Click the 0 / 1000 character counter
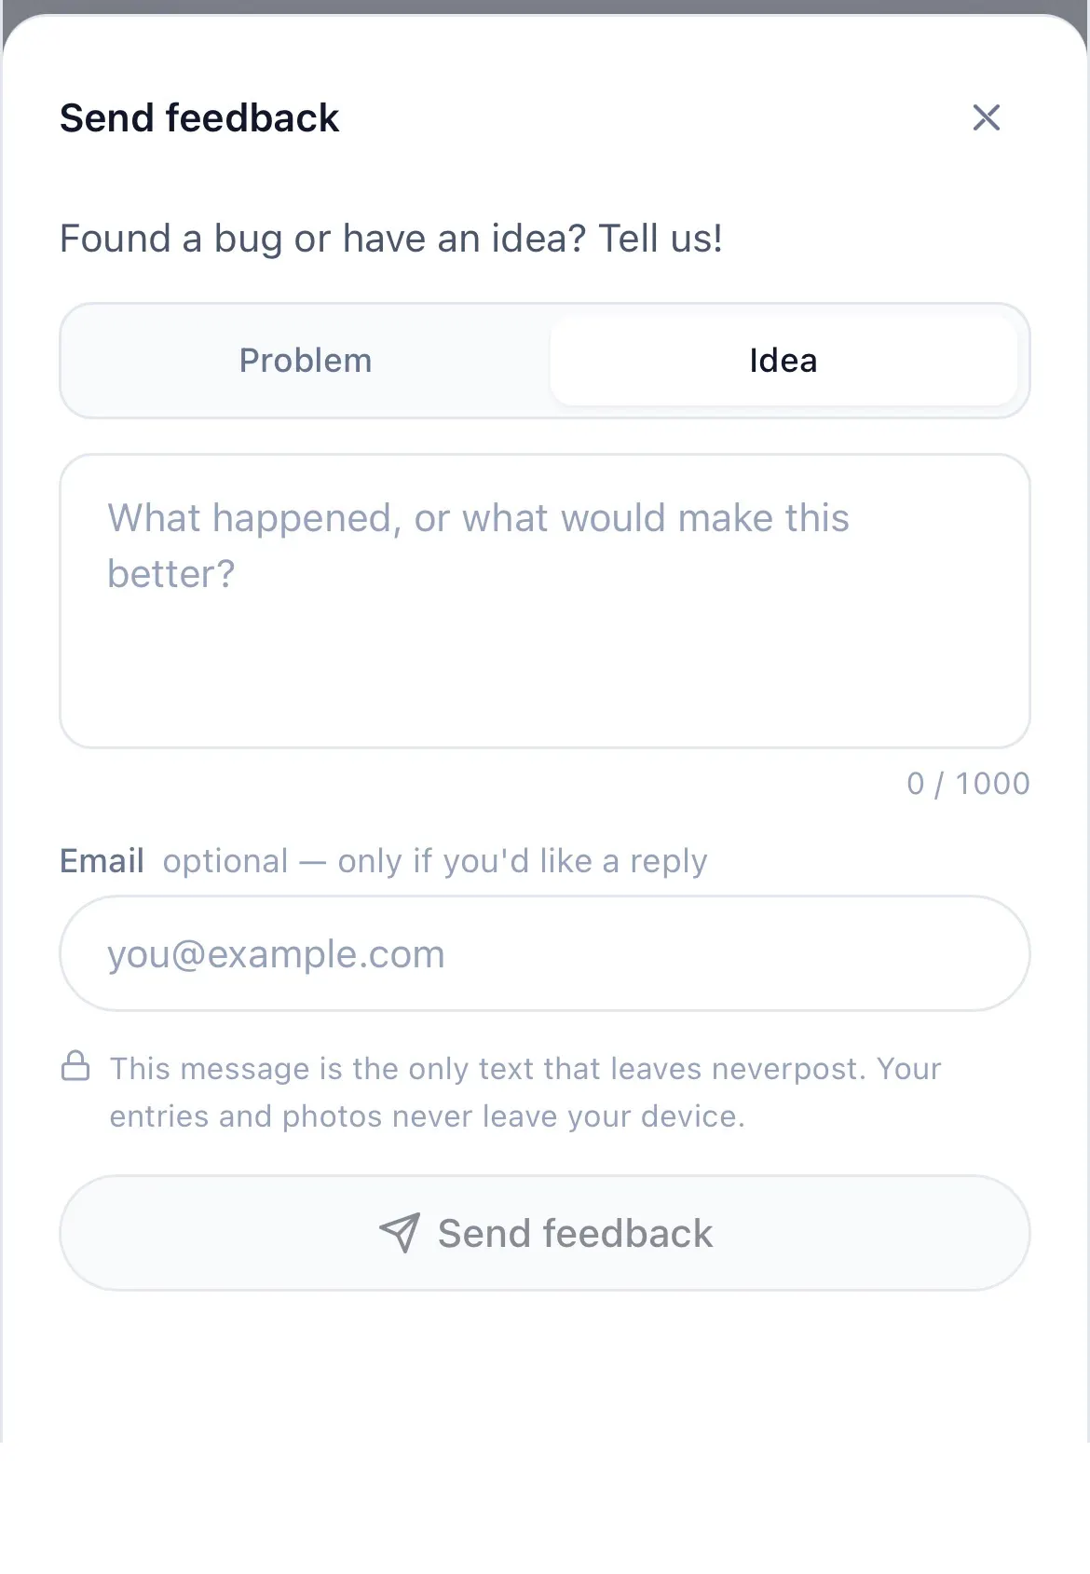 (968, 784)
